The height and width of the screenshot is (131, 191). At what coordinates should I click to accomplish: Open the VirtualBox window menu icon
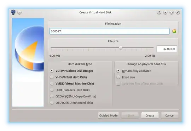coord(13,12)
